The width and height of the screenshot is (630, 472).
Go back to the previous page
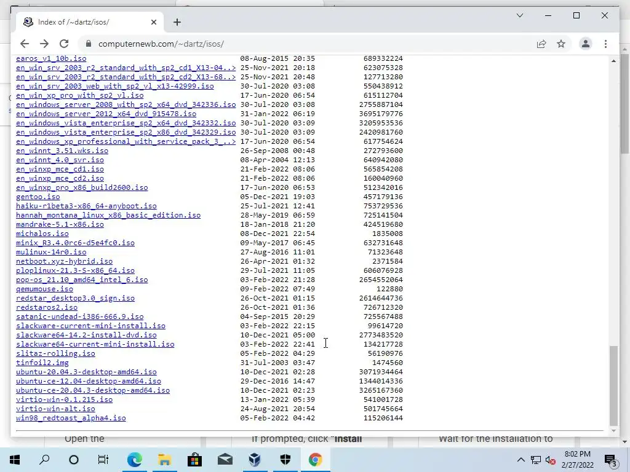(x=25, y=44)
